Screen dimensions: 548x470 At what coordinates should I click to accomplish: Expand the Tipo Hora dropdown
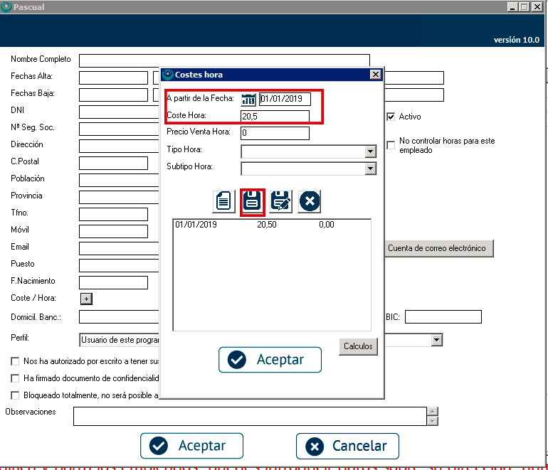tap(370, 151)
